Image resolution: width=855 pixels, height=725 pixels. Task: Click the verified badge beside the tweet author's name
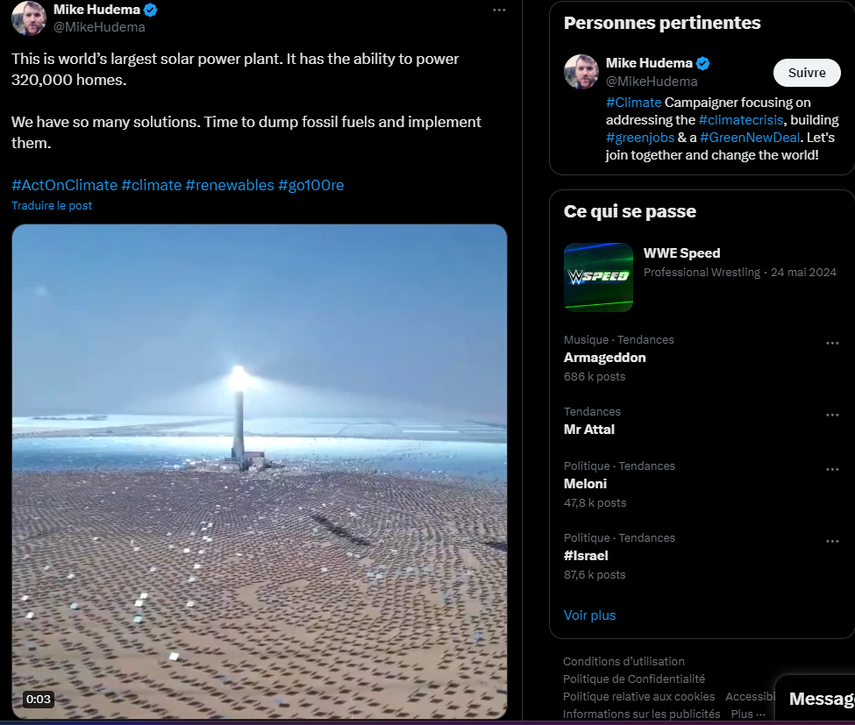[151, 10]
